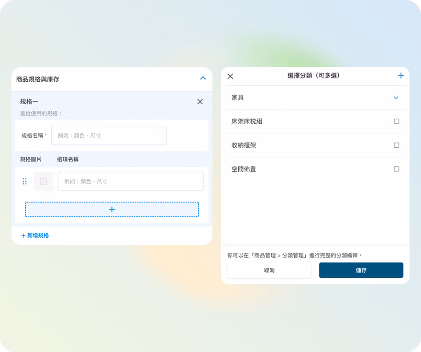Check the 床架床枕組 checkbox
The height and width of the screenshot is (352, 421).
(x=397, y=121)
